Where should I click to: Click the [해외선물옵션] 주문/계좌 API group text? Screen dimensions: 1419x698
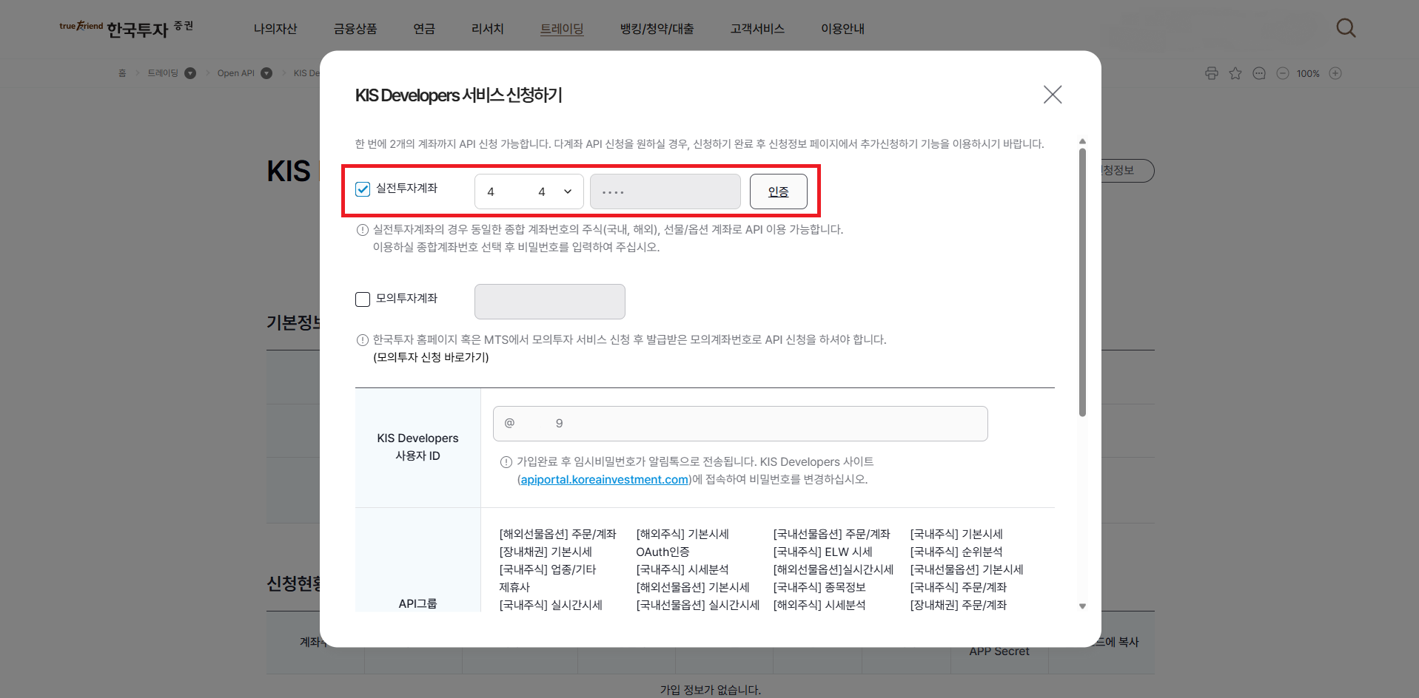[x=557, y=534]
